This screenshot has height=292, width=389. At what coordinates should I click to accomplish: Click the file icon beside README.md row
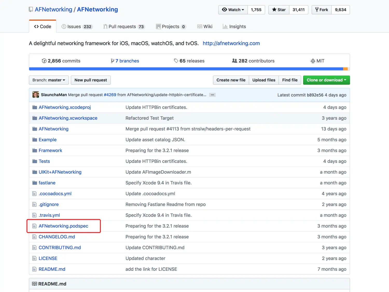pos(34,269)
